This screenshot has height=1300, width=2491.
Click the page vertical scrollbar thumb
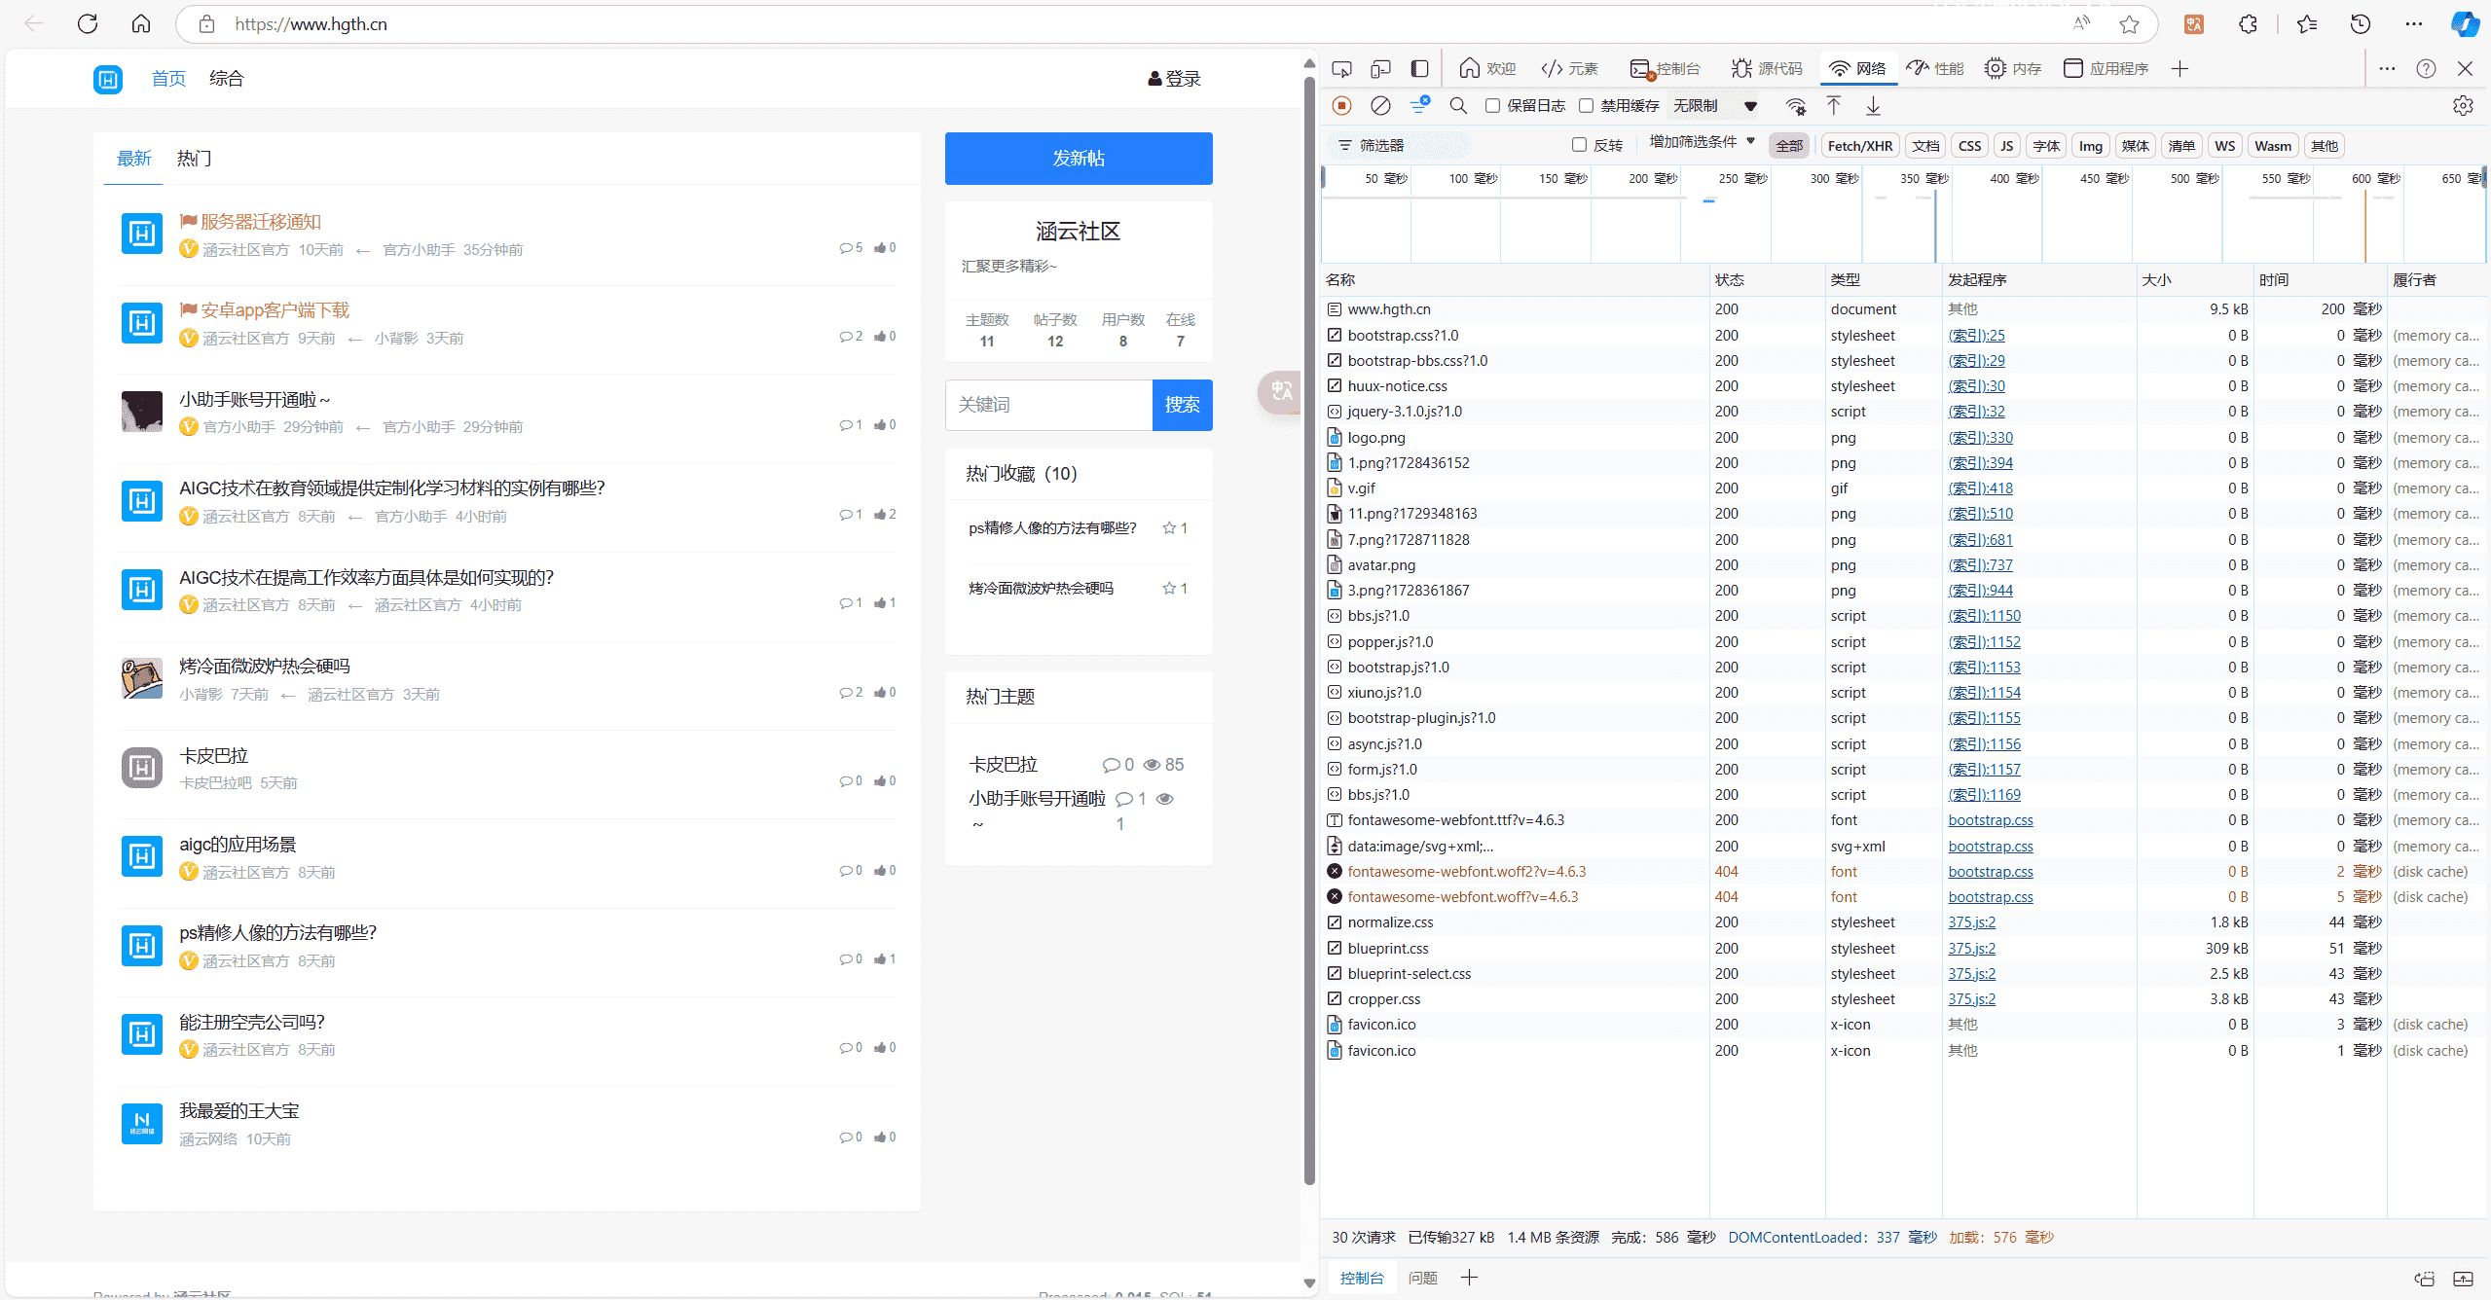pyautogui.click(x=1308, y=631)
